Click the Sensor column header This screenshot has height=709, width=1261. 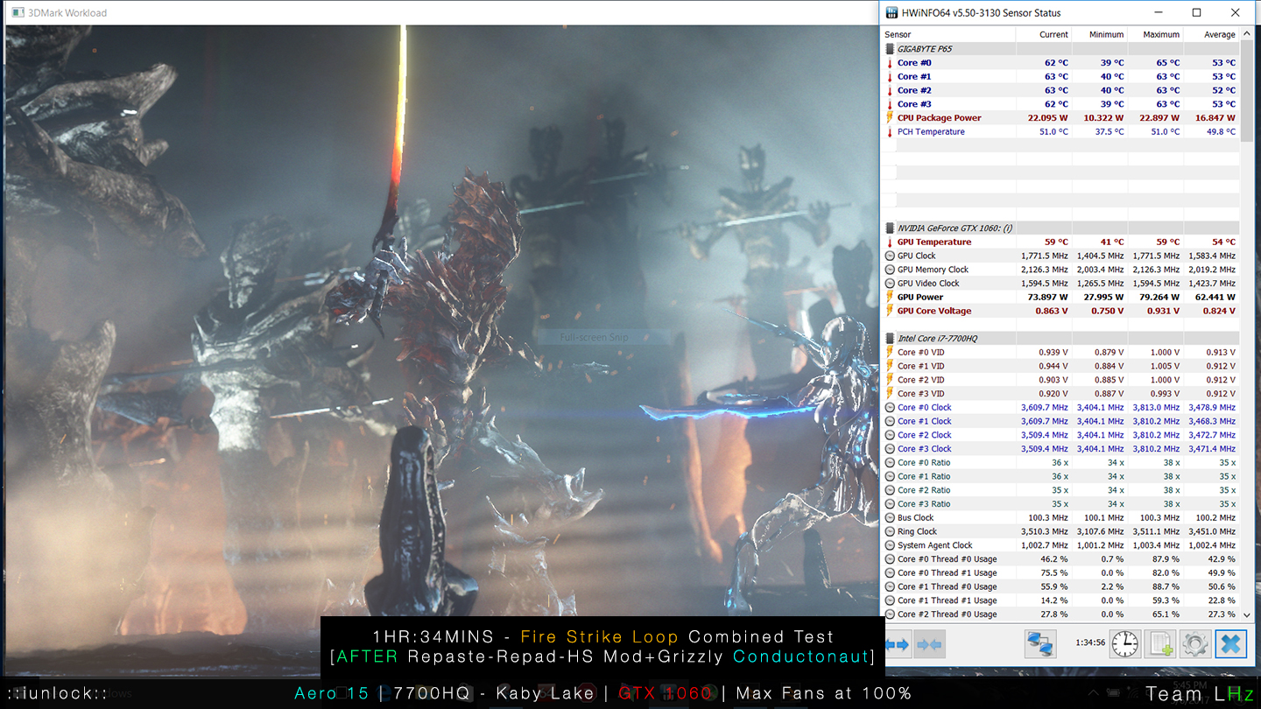pyautogui.click(x=948, y=35)
